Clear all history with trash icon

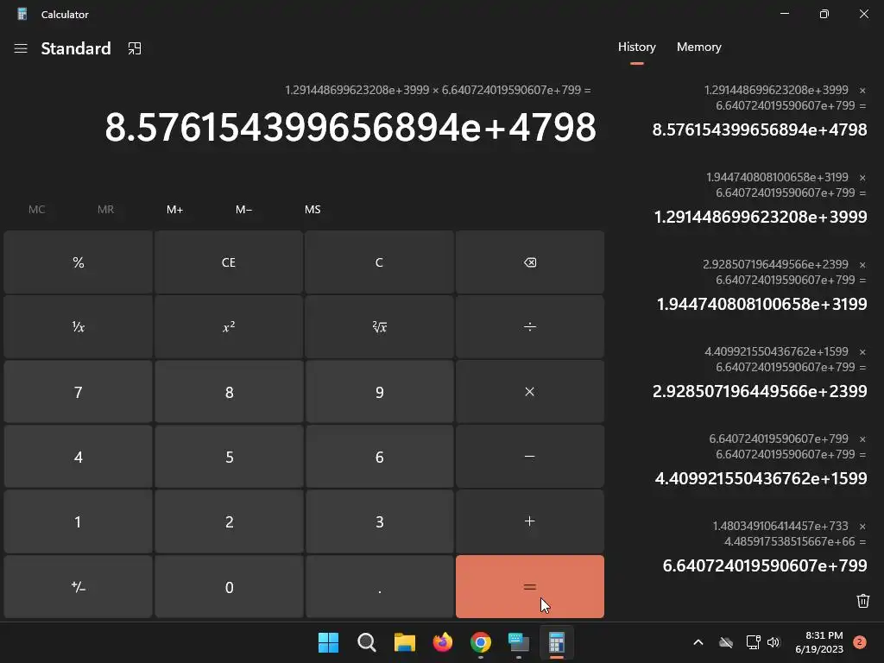click(x=862, y=601)
